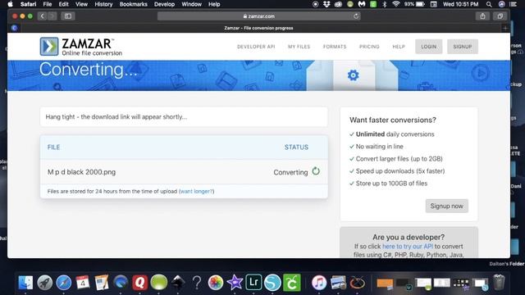The image size is (525, 295).
Task: Open the red Q app in dock
Action: pos(140,283)
